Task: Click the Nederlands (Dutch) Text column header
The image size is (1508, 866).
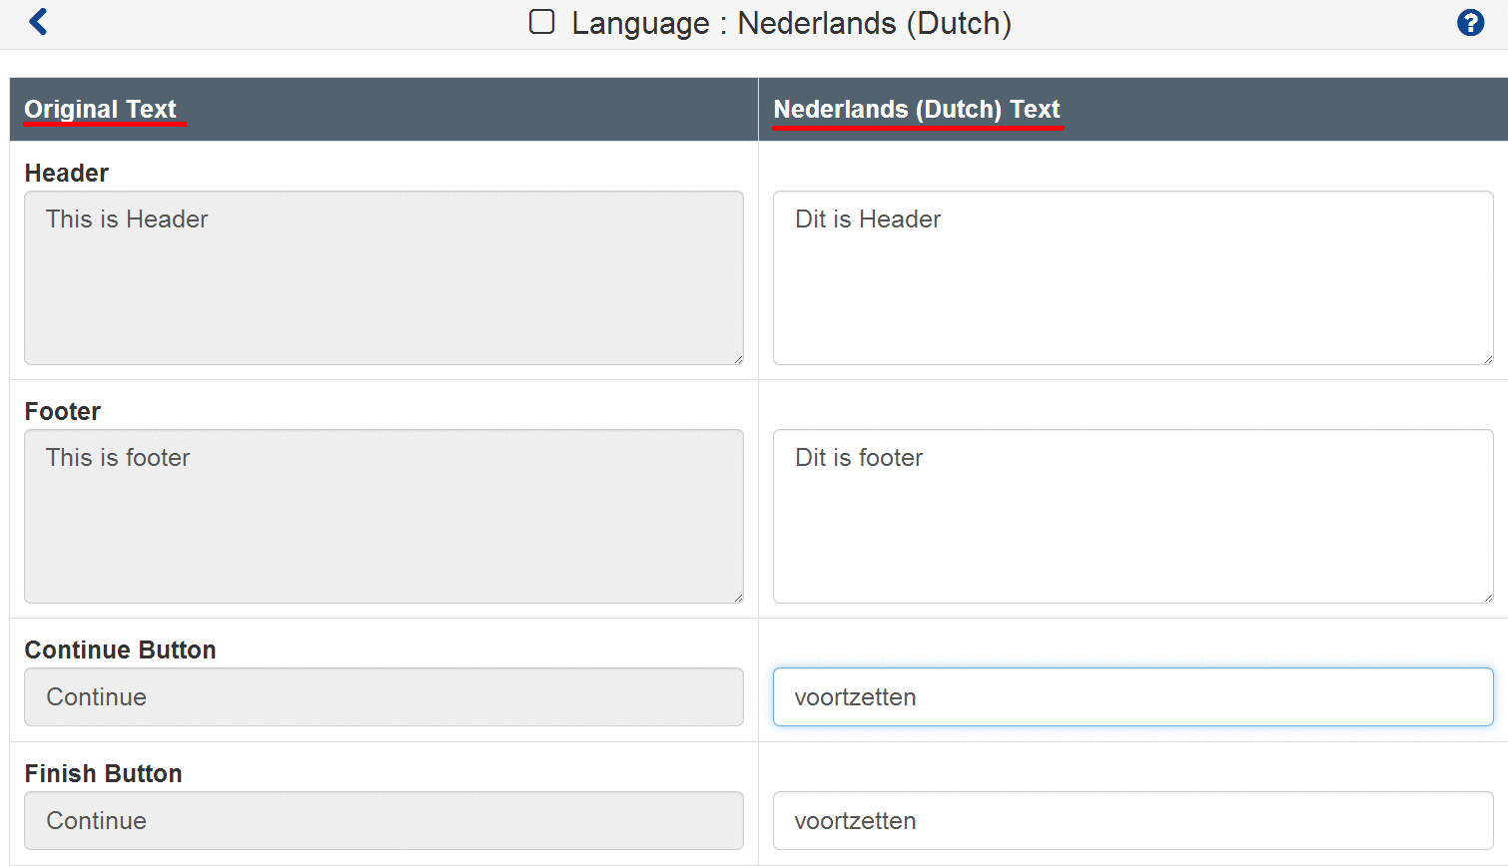Action: click(x=916, y=109)
